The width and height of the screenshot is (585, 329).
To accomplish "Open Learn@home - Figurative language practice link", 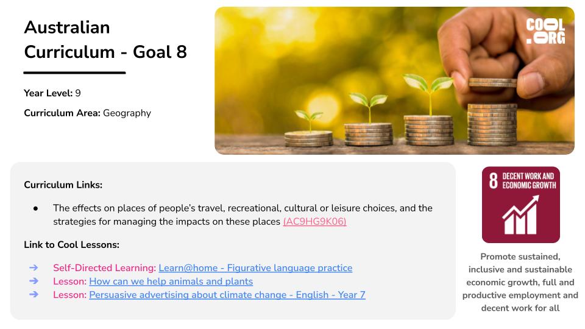I will coord(255,268).
